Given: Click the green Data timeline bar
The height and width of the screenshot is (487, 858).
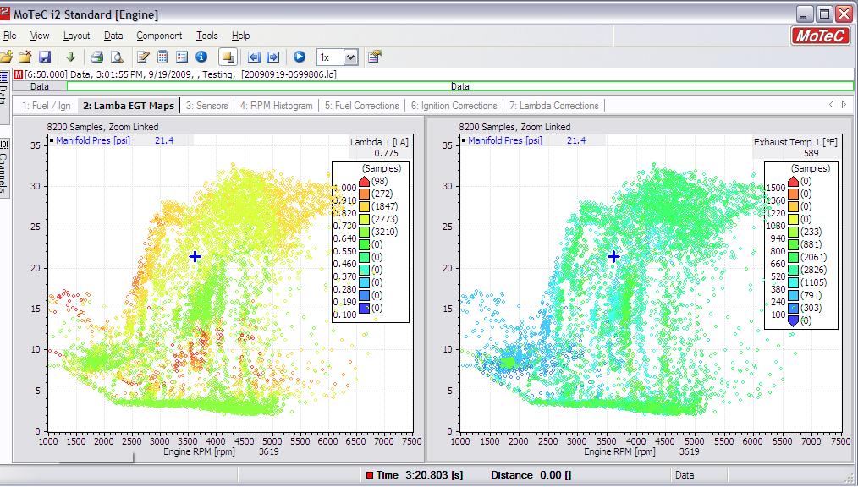Looking at the screenshot, I should click(459, 86).
